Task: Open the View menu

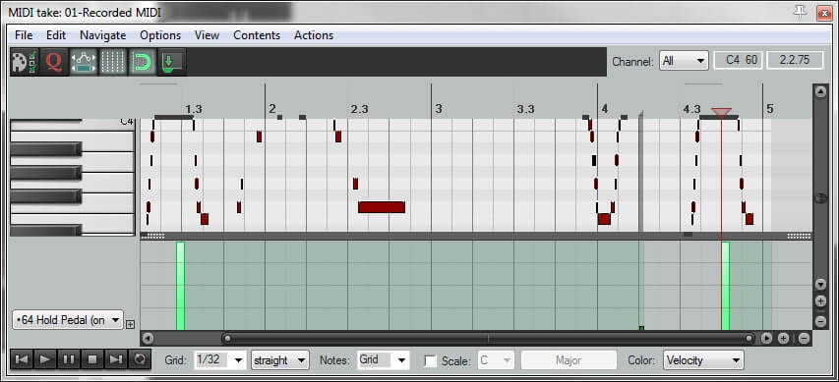Action: pyautogui.click(x=207, y=35)
